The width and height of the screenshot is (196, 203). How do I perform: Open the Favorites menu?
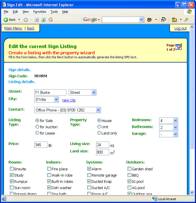point(39,12)
